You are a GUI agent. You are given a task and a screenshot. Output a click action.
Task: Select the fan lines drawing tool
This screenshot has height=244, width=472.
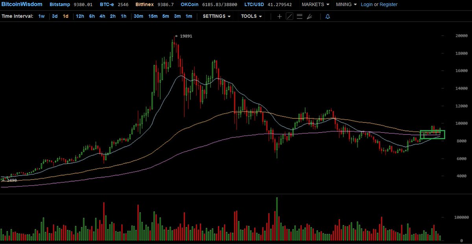tap(310, 16)
